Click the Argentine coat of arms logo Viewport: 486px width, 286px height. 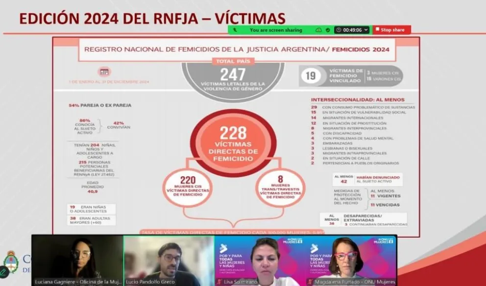click(x=11, y=261)
